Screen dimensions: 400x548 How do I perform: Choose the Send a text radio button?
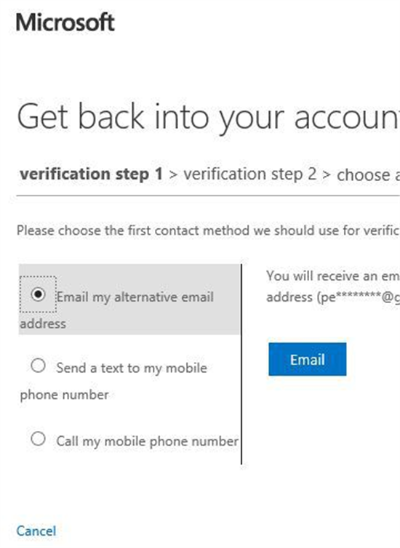pos(38,366)
